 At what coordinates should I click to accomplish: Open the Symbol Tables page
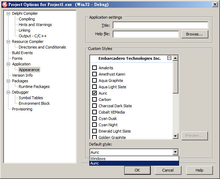(x=31, y=98)
